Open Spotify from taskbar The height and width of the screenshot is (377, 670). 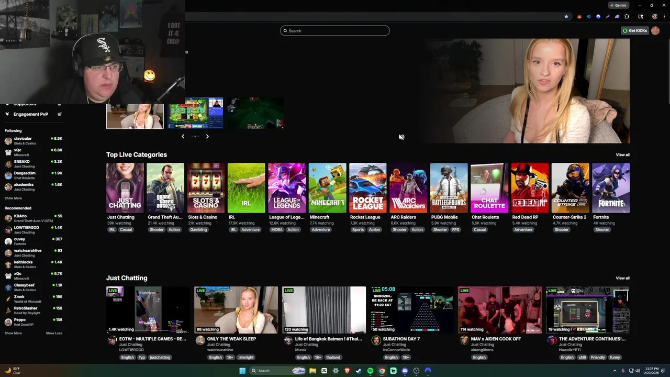coord(370,371)
